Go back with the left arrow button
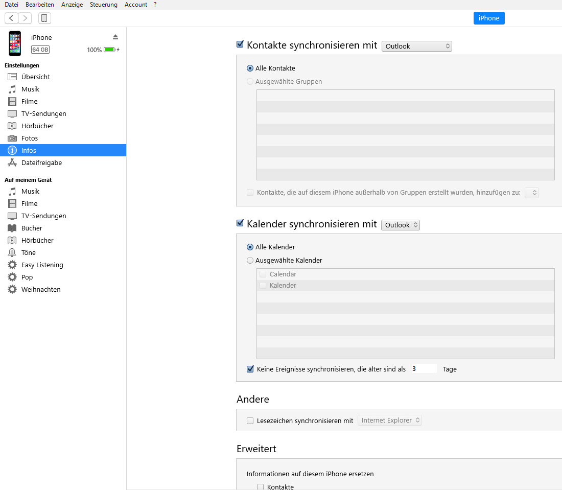This screenshot has width=562, height=490. click(x=11, y=18)
